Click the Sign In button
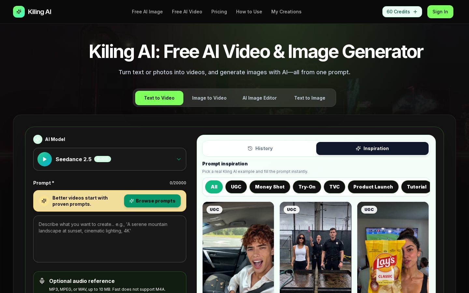This screenshot has width=469, height=293. (x=440, y=12)
